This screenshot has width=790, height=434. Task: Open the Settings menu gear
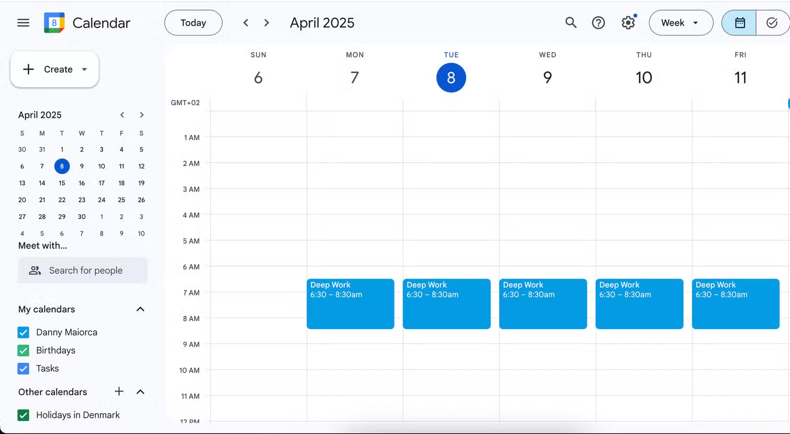coord(628,22)
